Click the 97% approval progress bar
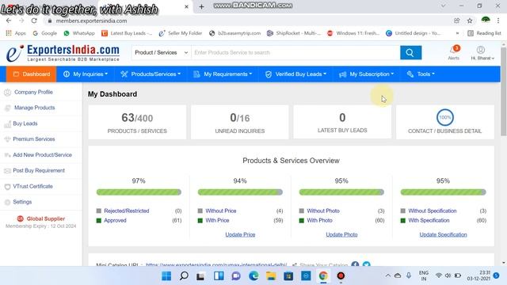Screen dimensions: 507x285 (139, 192)
